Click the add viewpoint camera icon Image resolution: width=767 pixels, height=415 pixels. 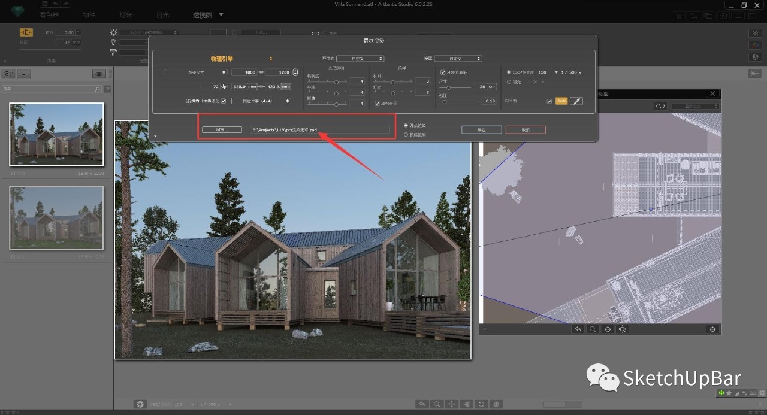click(x=8, y=74)
